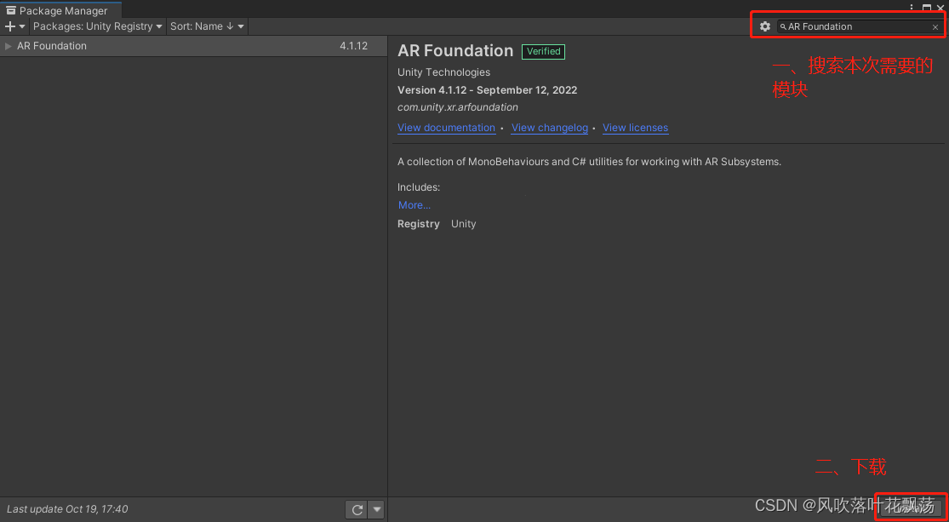The image size is (949, 522).
Task: Clear the AR Foundation search with the X icon
Action: pos(935,26)
